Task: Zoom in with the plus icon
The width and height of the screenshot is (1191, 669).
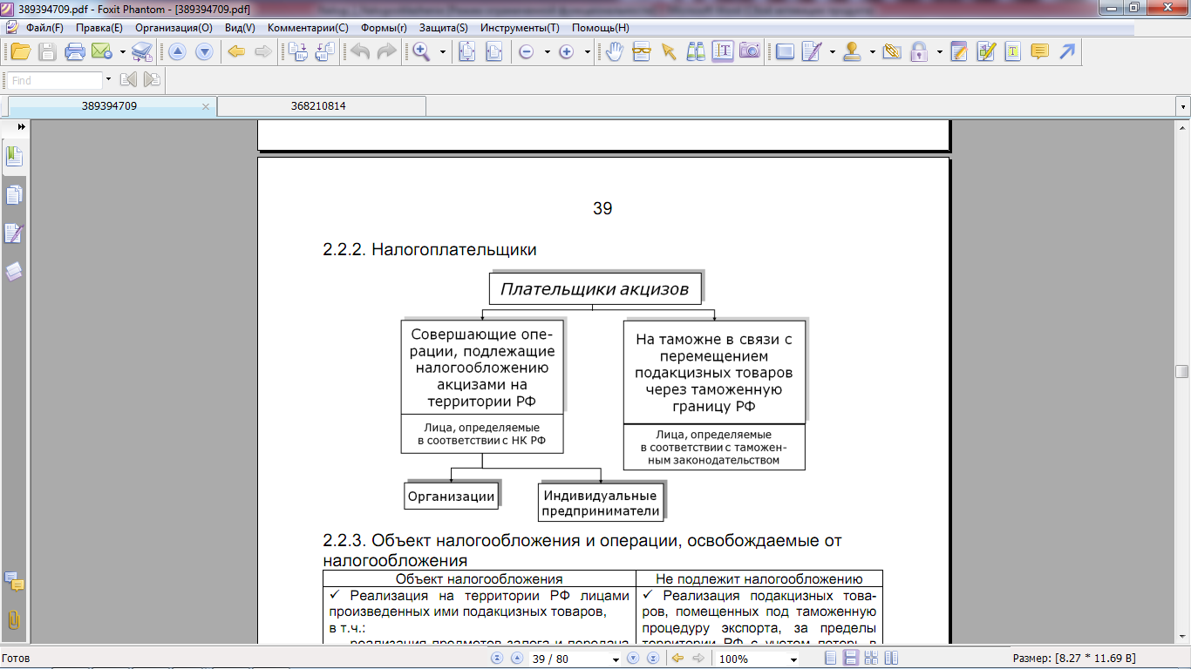Action: pos(566,51)
